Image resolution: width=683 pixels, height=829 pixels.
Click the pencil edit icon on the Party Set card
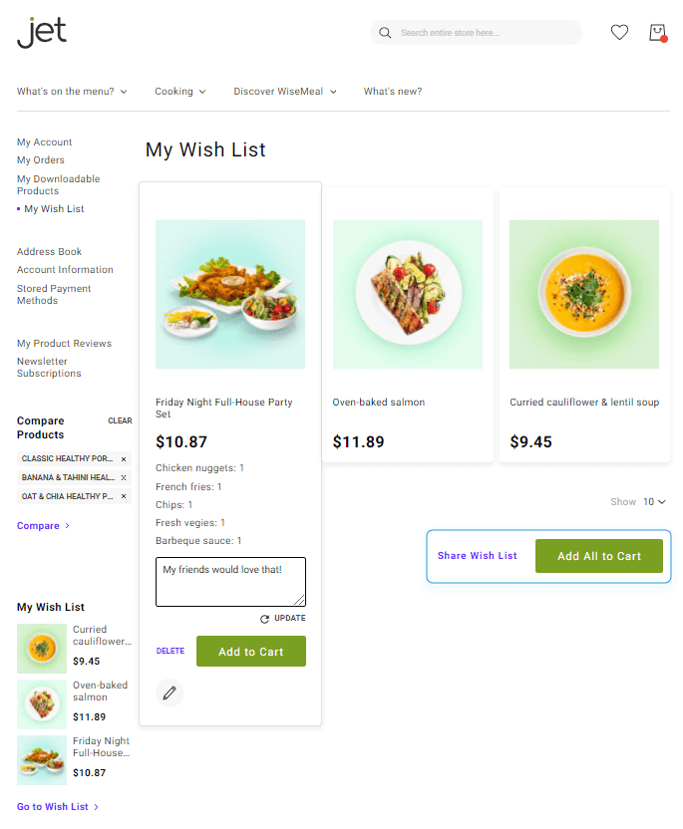point(170,692)
